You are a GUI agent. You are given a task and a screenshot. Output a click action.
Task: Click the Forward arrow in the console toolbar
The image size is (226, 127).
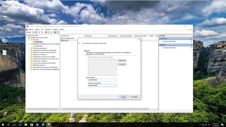click(30, 32)
